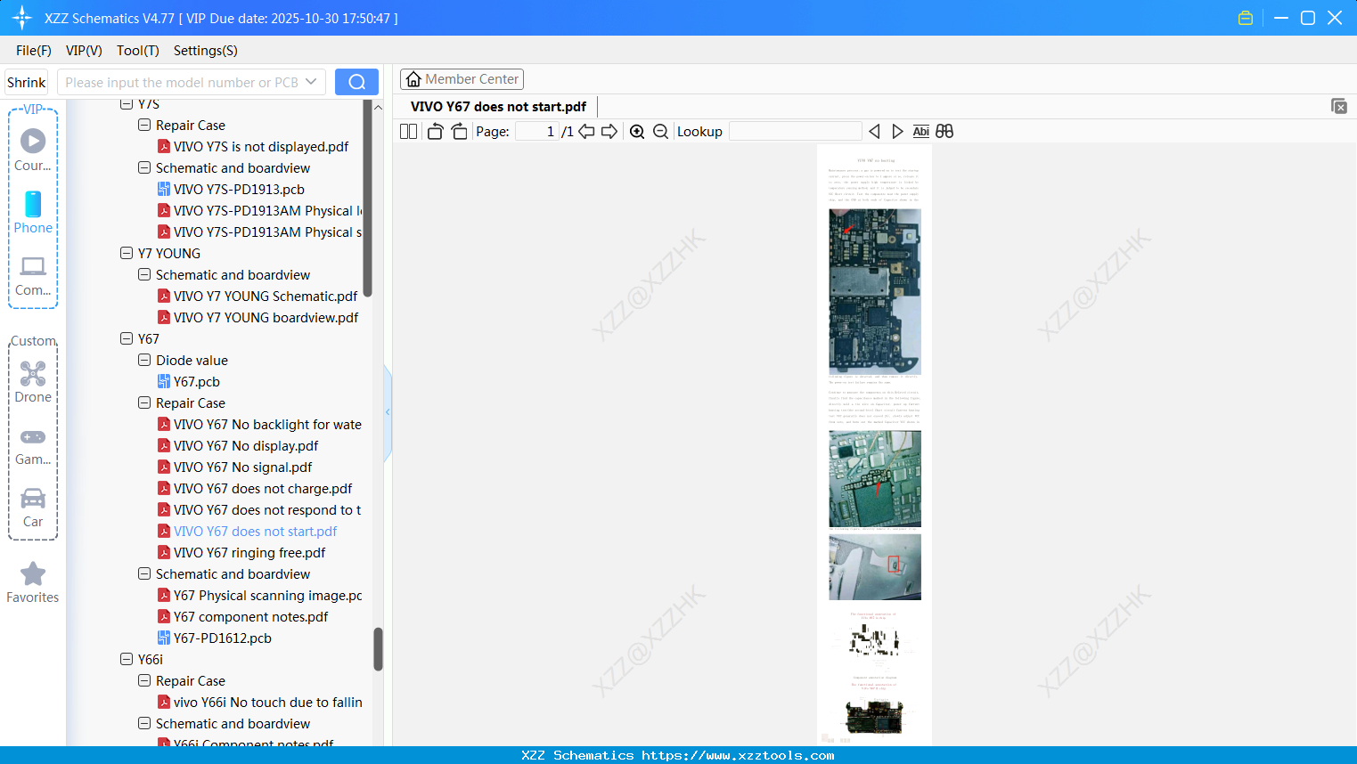Open the File(F) menu

pos(34,51)
